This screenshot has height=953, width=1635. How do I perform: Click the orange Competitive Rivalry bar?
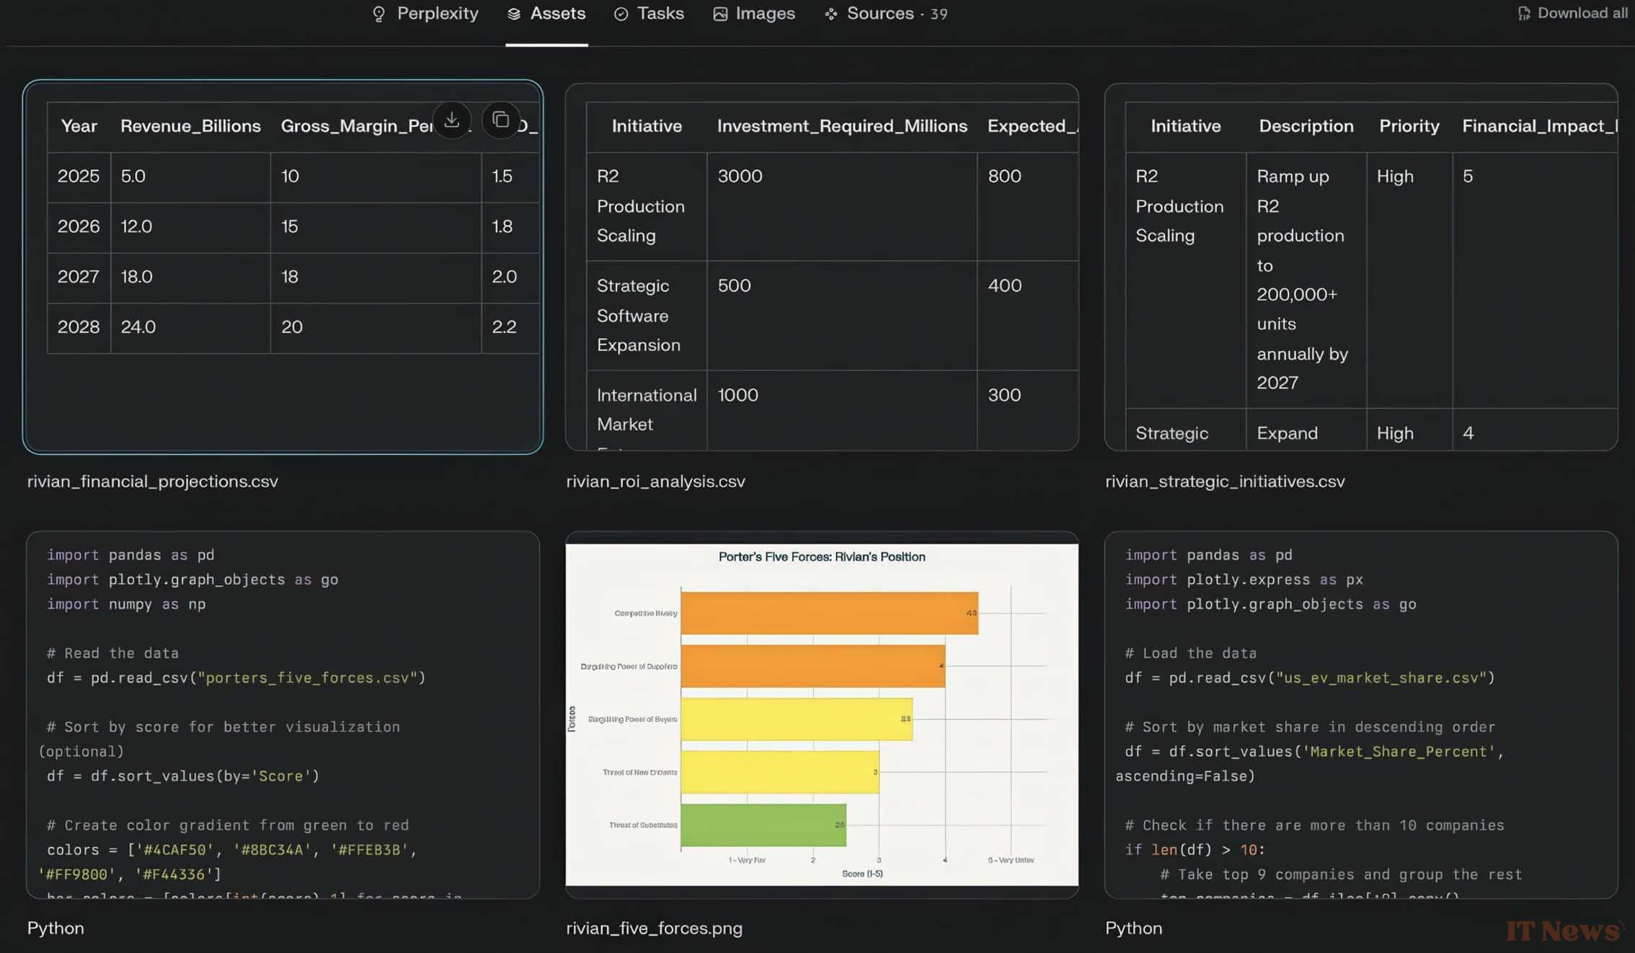click(x=829, y=613)
